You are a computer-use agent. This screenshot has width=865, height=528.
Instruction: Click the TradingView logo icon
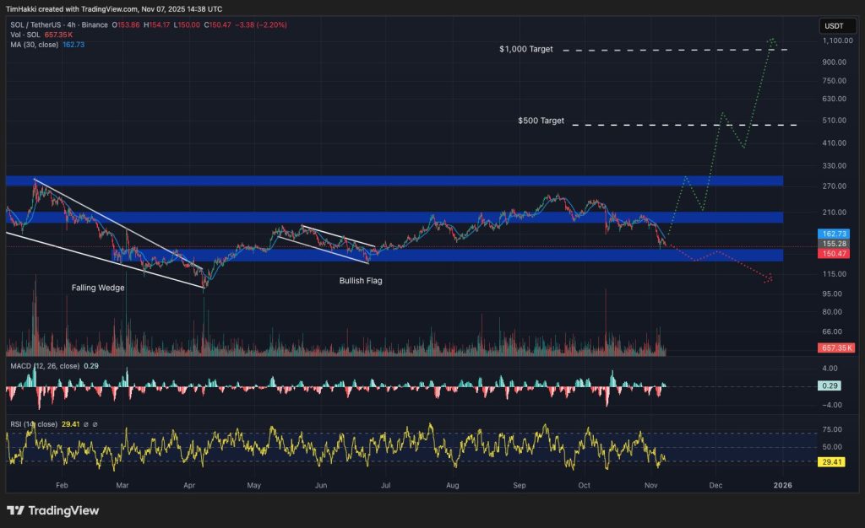coord(15,510)
